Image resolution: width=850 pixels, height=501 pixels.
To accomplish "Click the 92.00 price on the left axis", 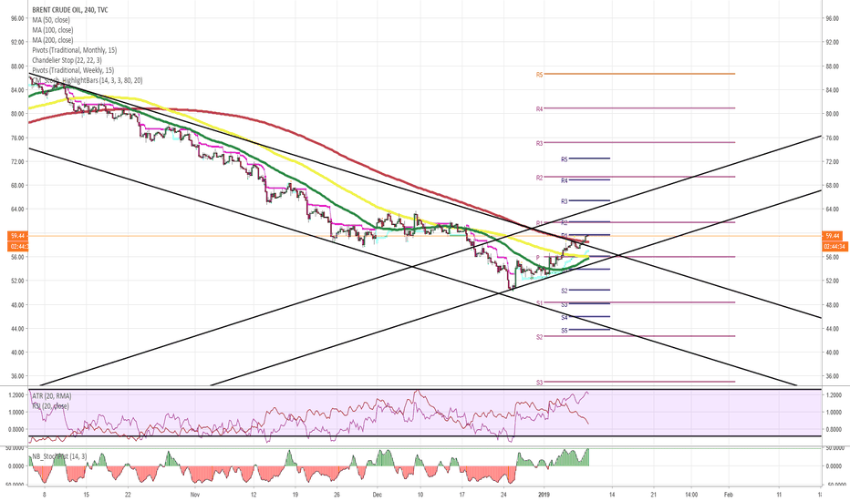I will [x=17, y=42].
